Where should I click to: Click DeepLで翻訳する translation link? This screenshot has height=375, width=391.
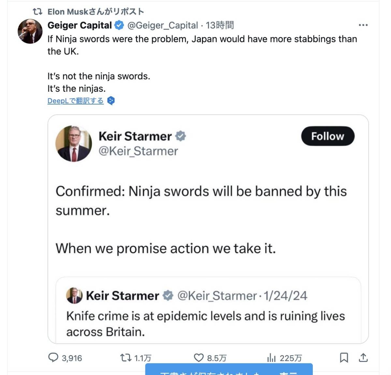click(x=75, y=101)
